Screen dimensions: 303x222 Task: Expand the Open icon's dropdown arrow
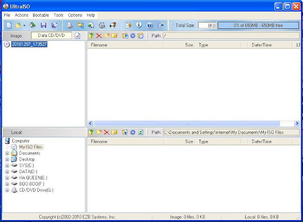click(24, 26)
